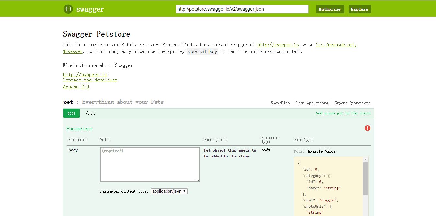Click the body parameter text area
This screenshot has width=436, height=216.
[x=150, y=165]
